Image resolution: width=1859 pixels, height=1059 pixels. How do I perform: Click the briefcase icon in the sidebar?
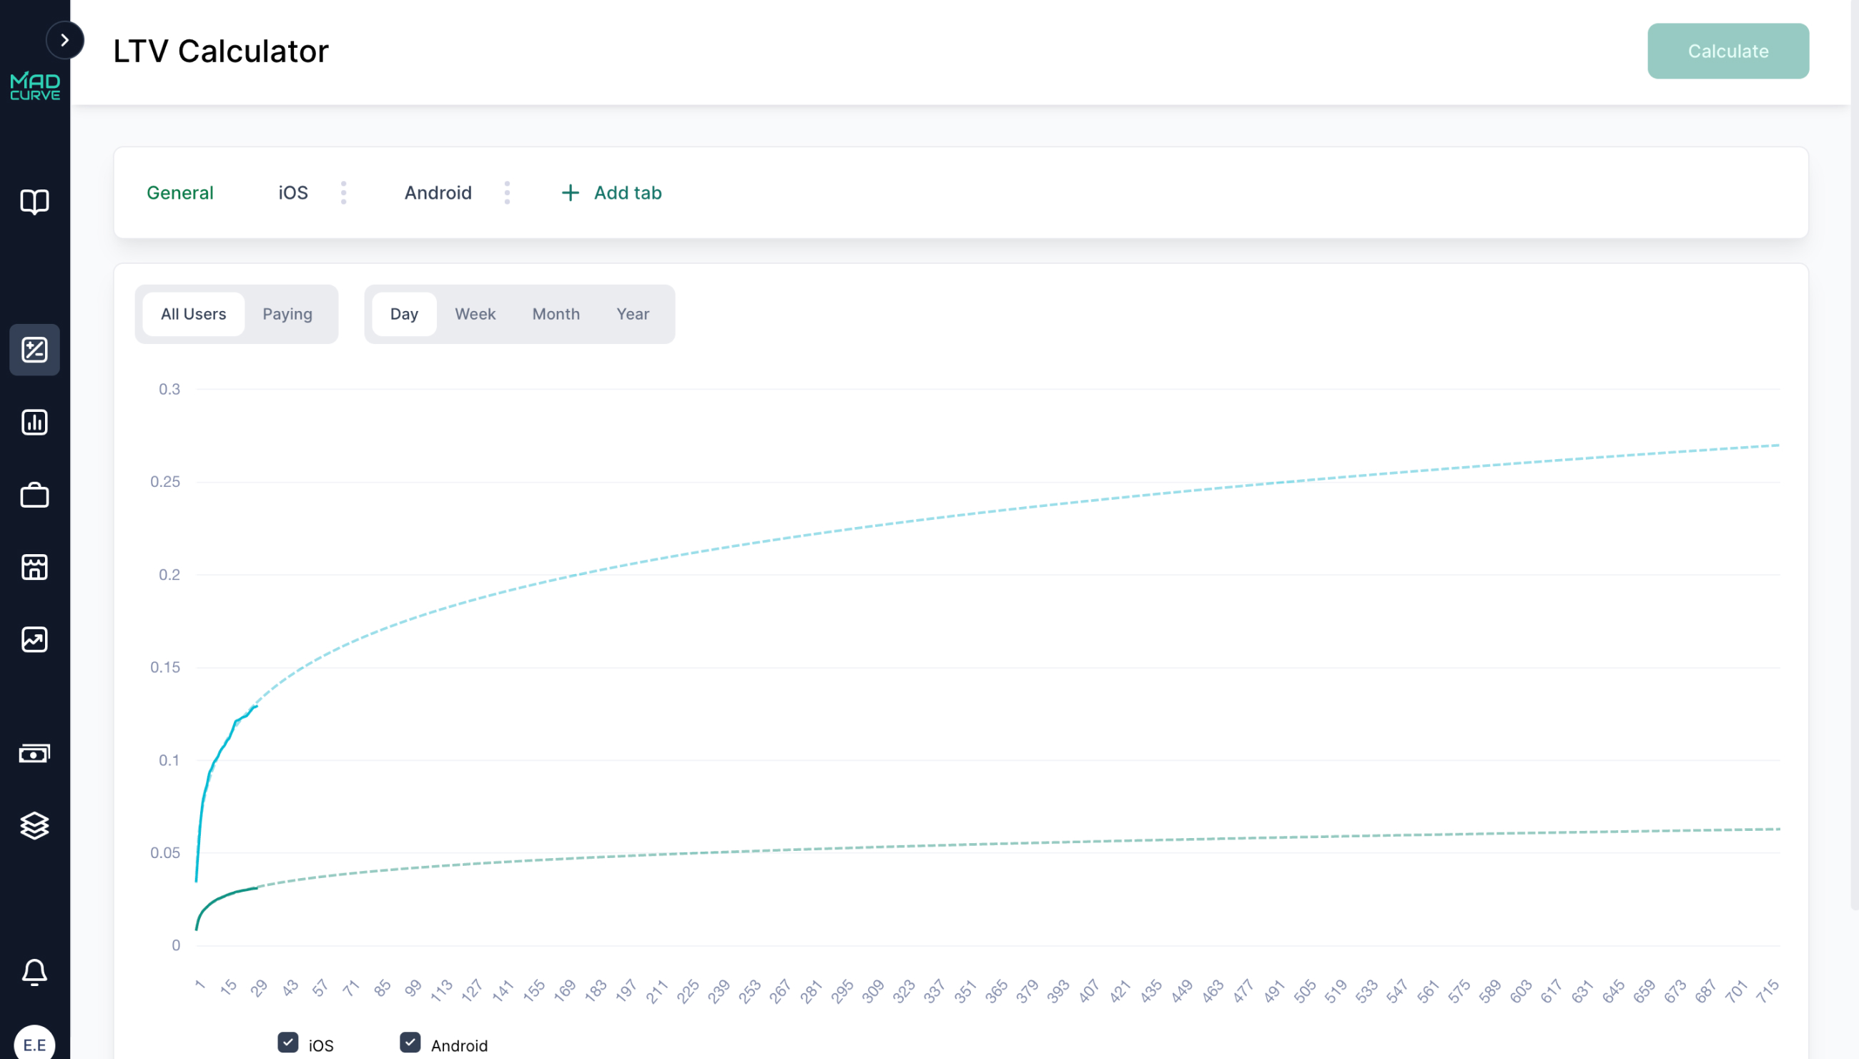(34, 496)
